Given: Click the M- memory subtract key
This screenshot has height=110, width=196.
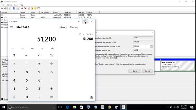Looking at the screenshot, I should click(x=43, y=49).
